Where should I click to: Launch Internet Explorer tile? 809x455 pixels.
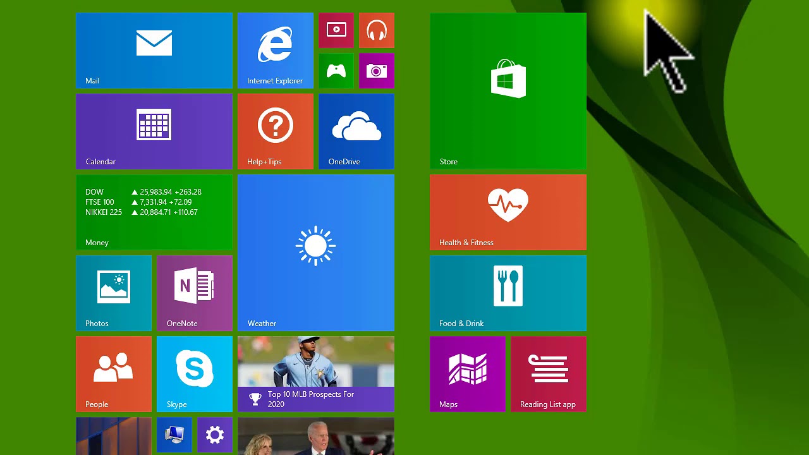click(x=276, y=51)
